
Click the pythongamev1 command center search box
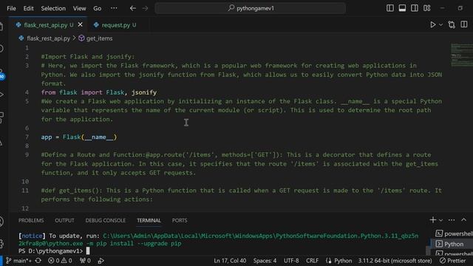click(251, 8)
